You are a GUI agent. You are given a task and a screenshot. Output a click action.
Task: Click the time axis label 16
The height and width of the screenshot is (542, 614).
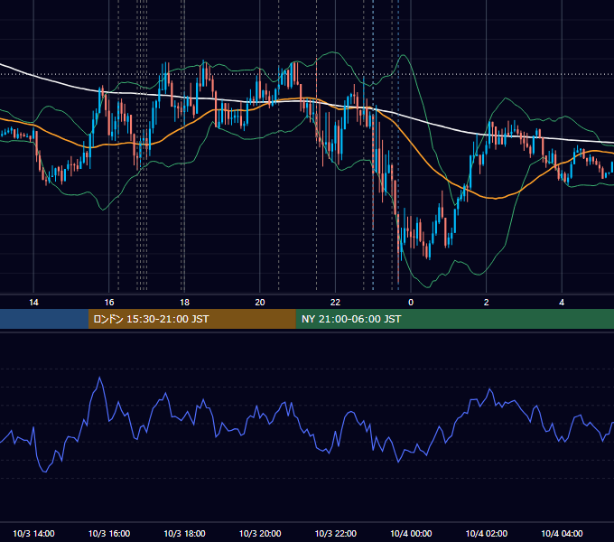[109, 303]
